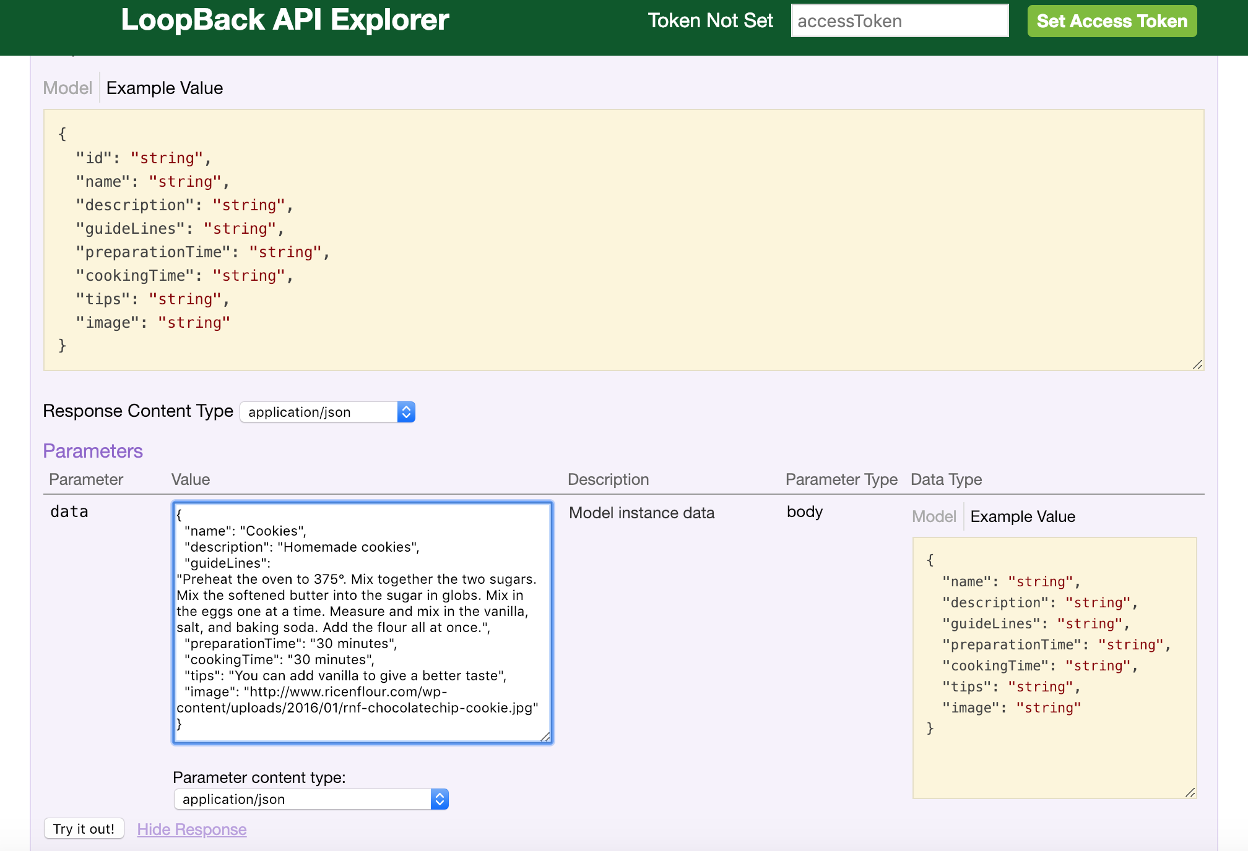
Task: Open the Parameter content type dropdown
Action: click(303, 799)
